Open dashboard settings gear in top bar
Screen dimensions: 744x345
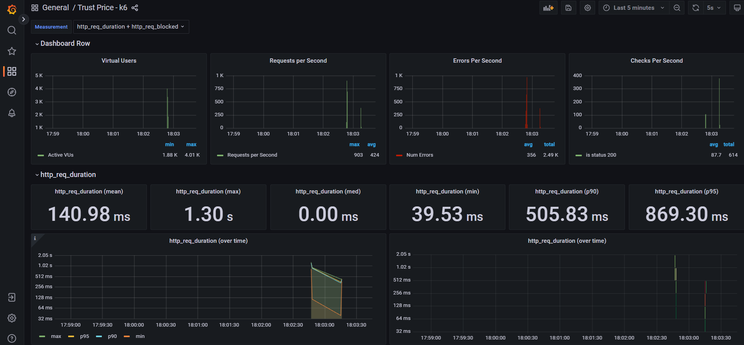587,8
